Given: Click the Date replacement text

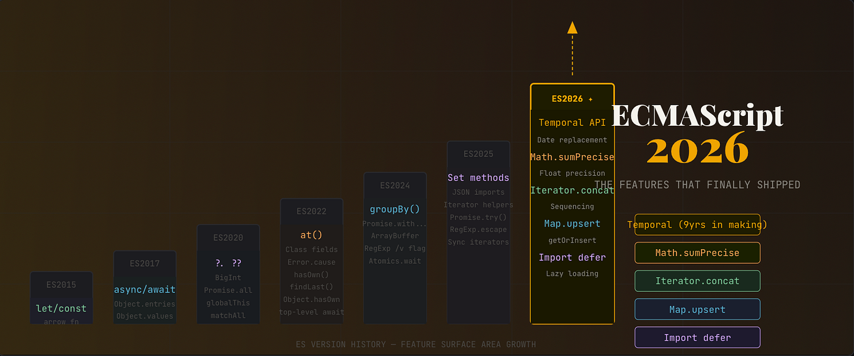Looking at the screenshot, I should [572, 140].
